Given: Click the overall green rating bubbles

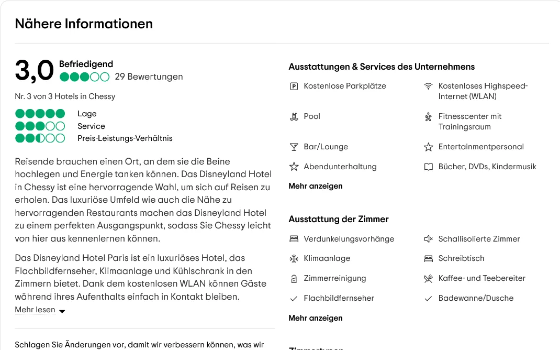Looking at the screenshot, I should click(x=84, y=77).
